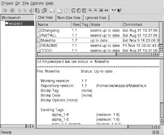Click the file icon next to Changelog
164x135 pixels.
pyautogui.click(x=39, y=31)
